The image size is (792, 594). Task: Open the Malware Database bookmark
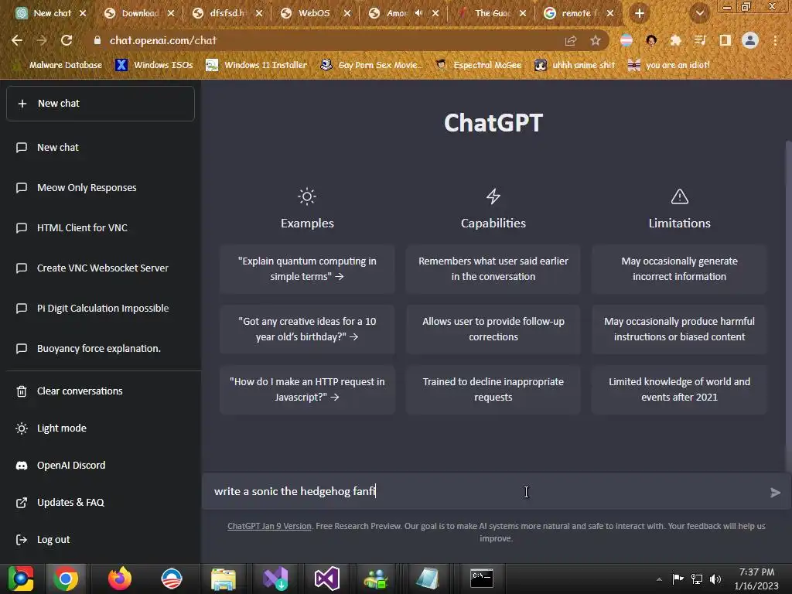pos(60,65)
